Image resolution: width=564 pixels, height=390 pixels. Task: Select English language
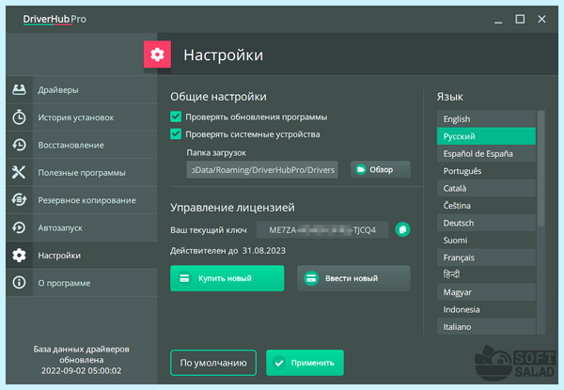(486, 118)
